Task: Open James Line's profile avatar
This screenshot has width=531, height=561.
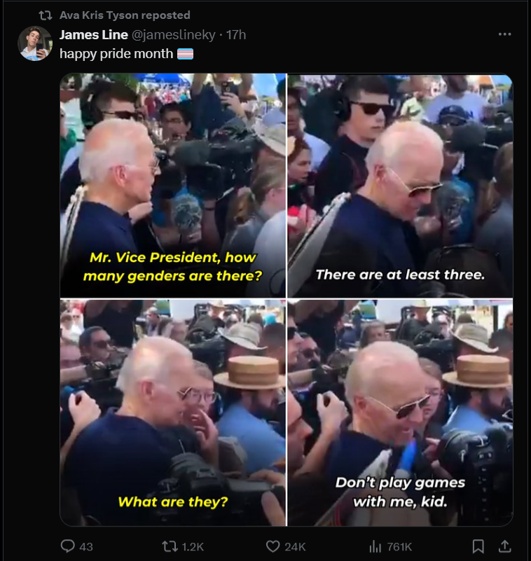Action: (x=35, y=43)
